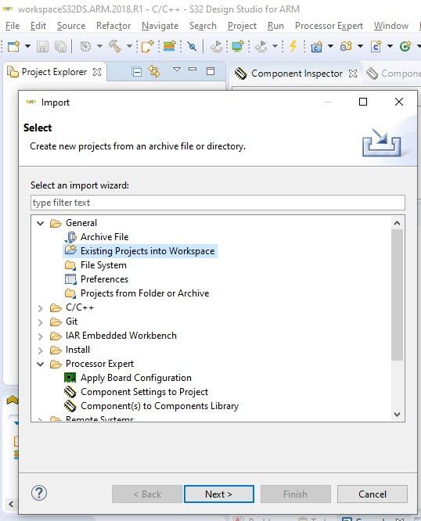Viewport: 421px width, 521px height.
Task: Click Collapse All in Project Explorer
Action: (x=137, y=71)
